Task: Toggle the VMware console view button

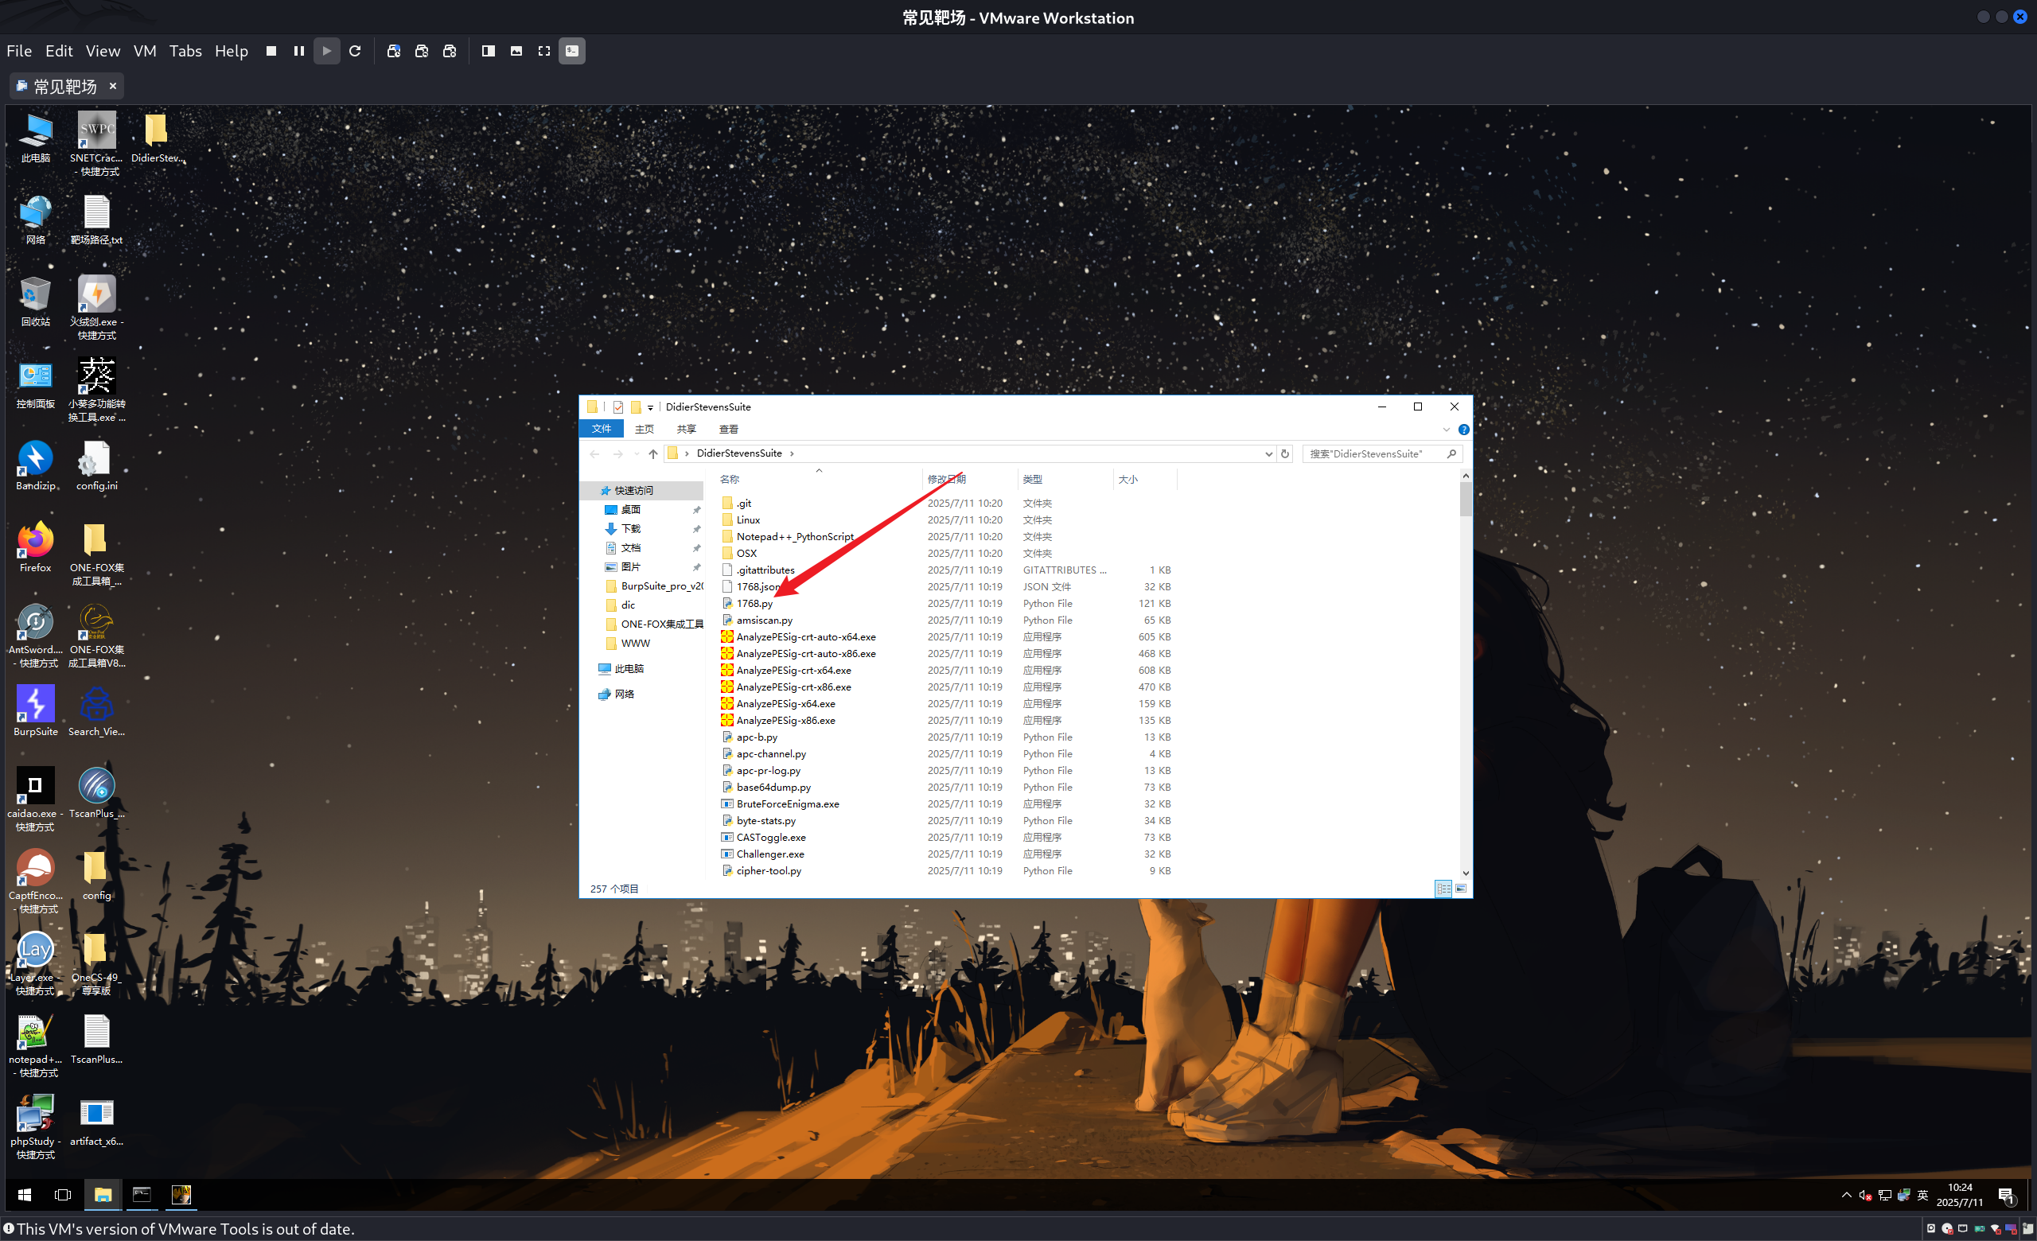Action: (572, 51)
